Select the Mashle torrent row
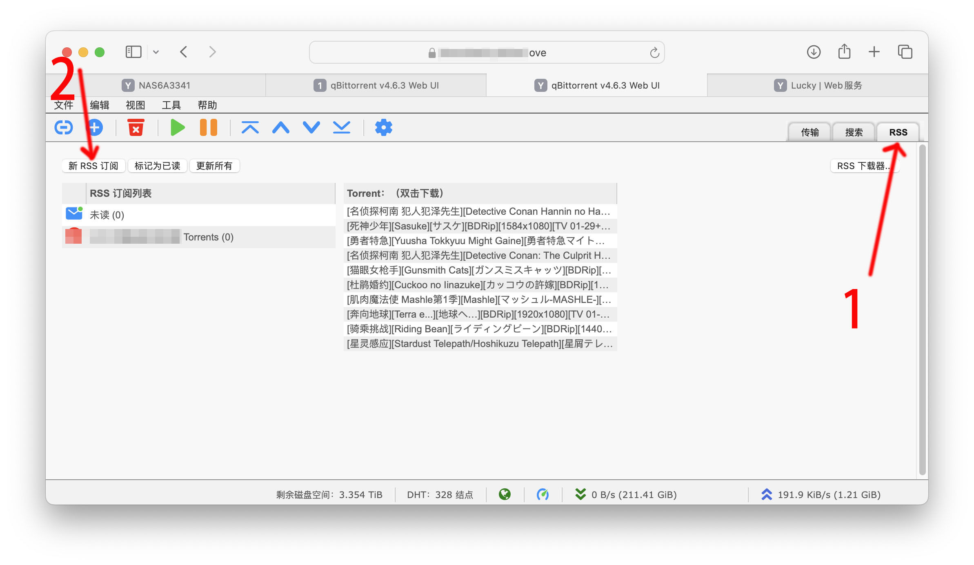The width and height of the screenshot is (974, 565). pyautogui.click(x=480, y=299)
